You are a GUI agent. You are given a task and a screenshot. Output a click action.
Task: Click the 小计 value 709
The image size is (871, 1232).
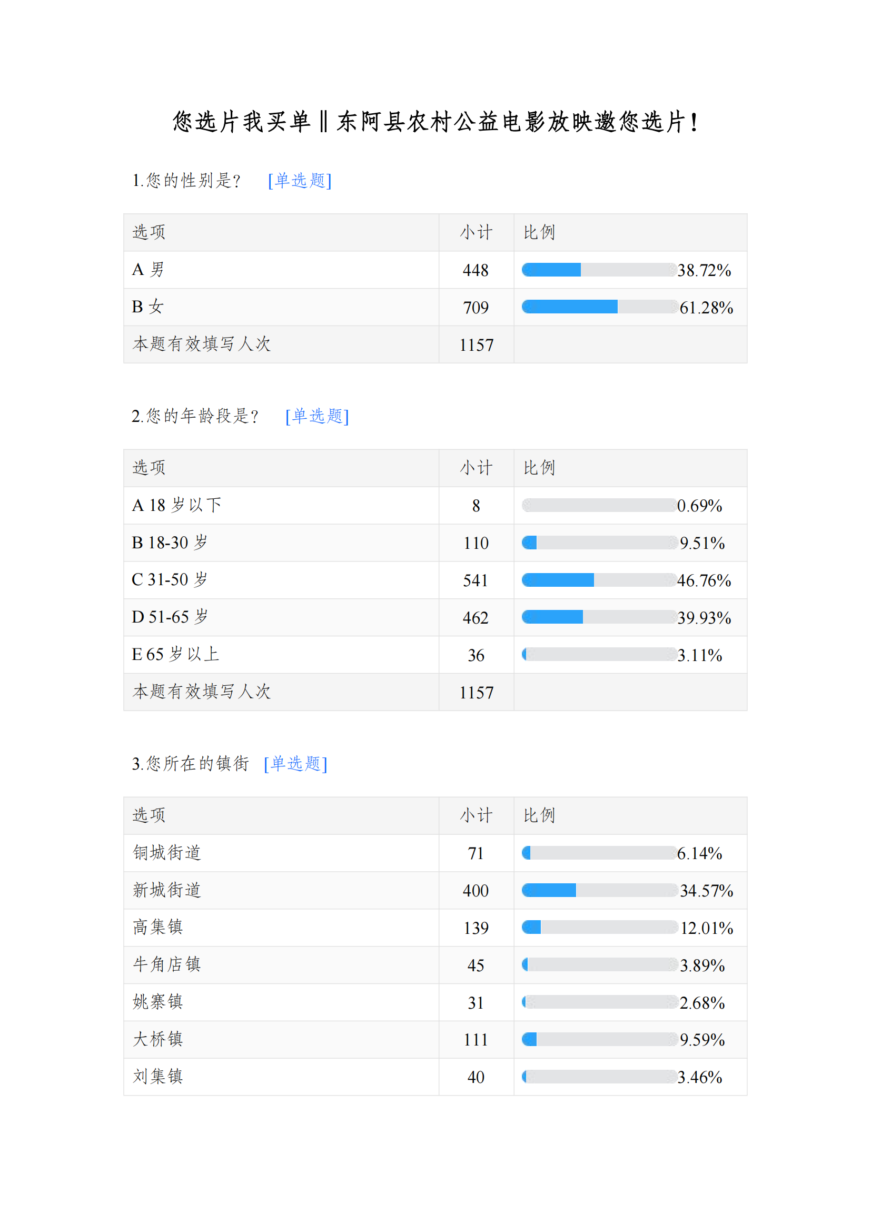coord(476,308)
